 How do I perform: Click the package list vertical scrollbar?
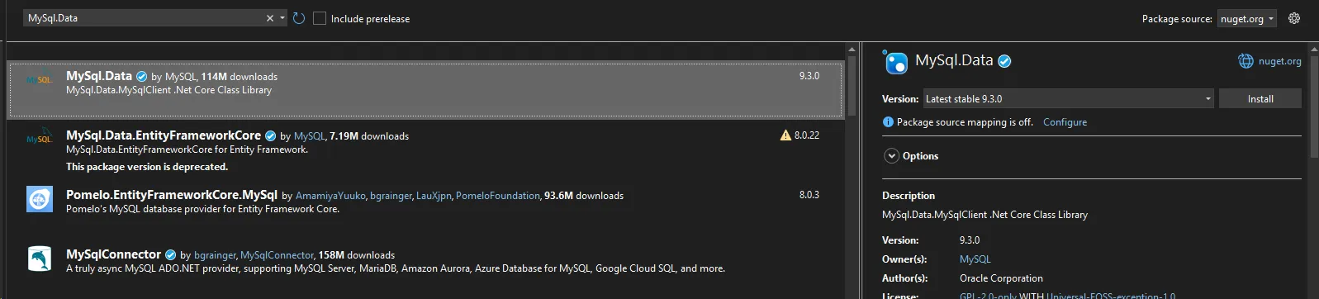coord(852,83)
